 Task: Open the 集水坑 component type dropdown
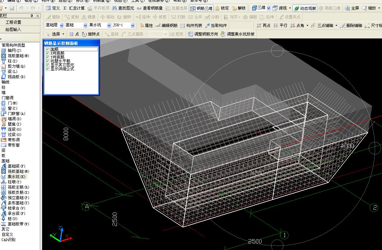pos(109,25)
